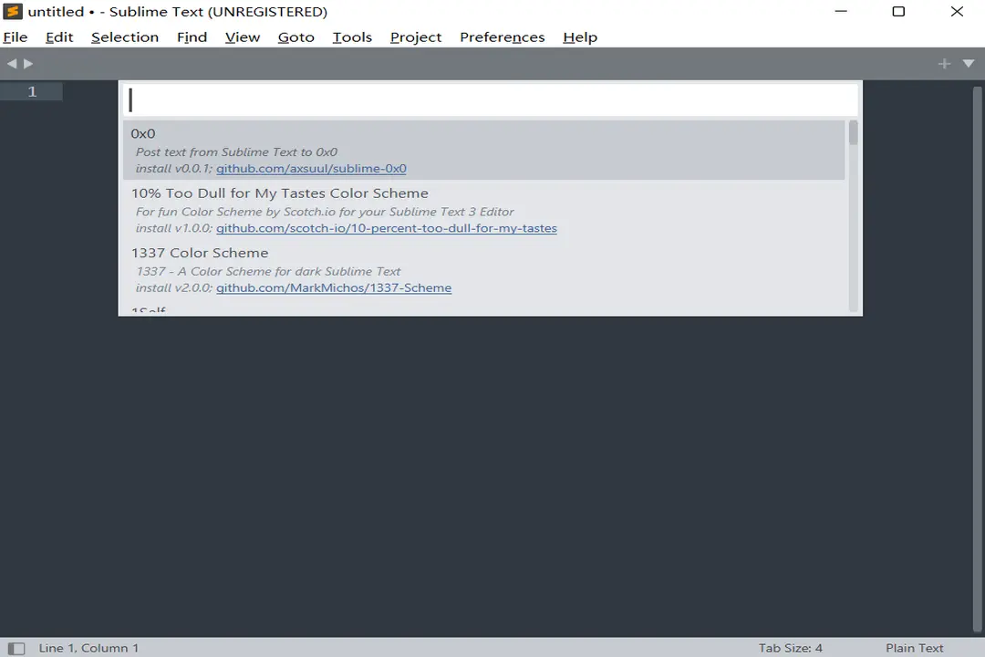The image size is (985, 657).
Task: Open the Tools menu
Action: pyautogui.click(x=352, y=37)
